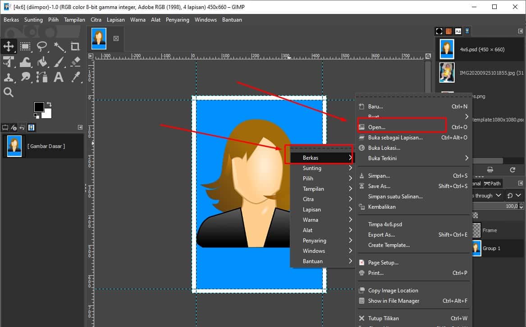
Task: Expand the Buat submenu arrow
Action: point(467,116)
